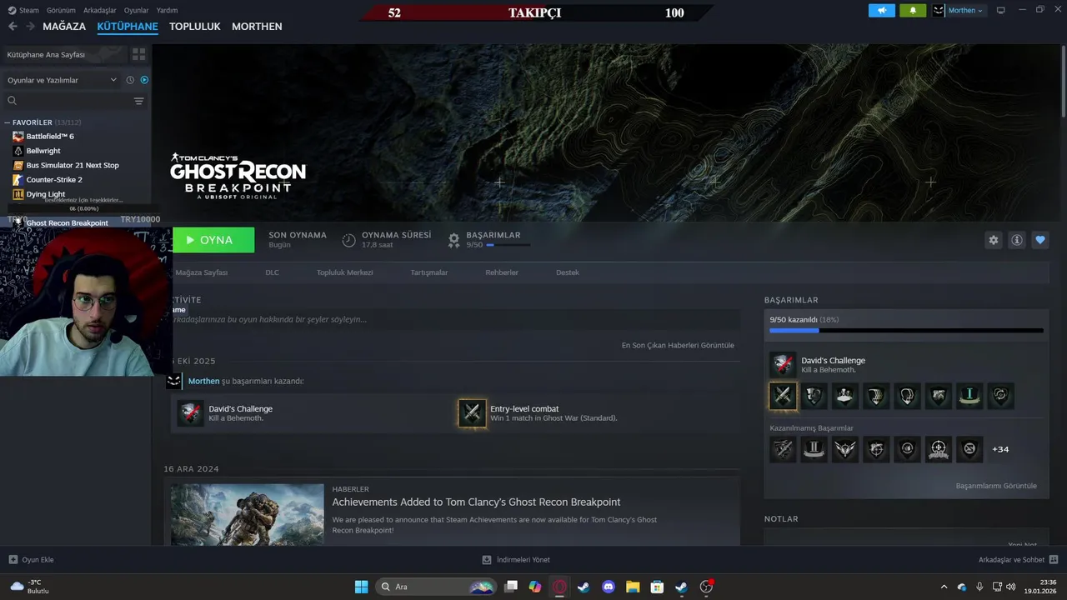This screenshot has height=600, width=1067.
Task: Open the Achievements Added news thumbnail
Action: tap(248, 515)
